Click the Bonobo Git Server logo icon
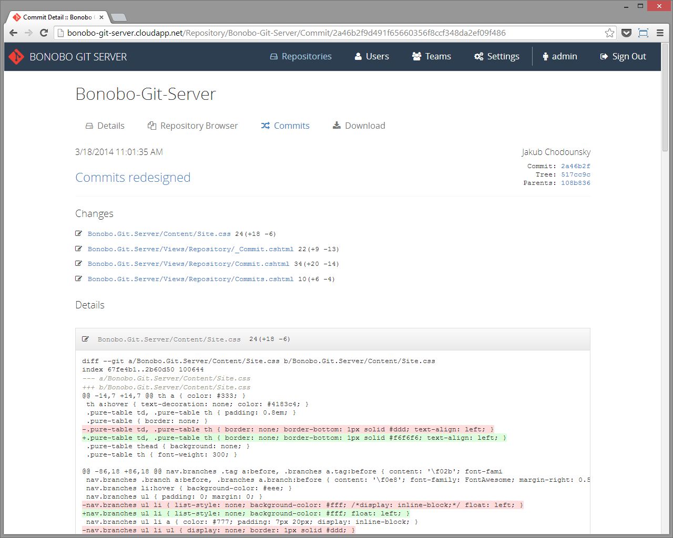The width and height of the screenshot is (673, 538). tap(16, 57)
